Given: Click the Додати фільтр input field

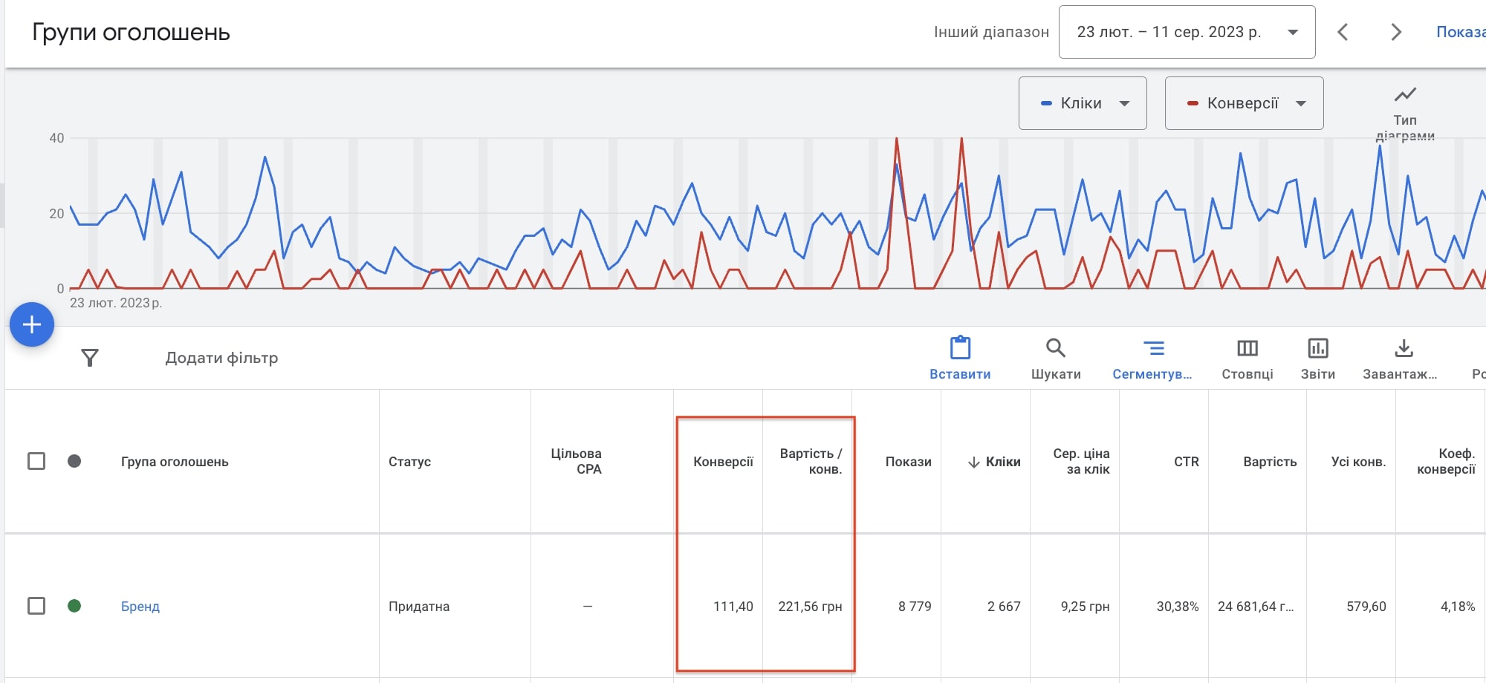Looking at the screenshot, I should [x=221, y=358].
